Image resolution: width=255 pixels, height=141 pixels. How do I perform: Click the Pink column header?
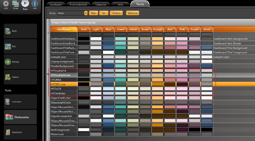(x=182, y=29)
